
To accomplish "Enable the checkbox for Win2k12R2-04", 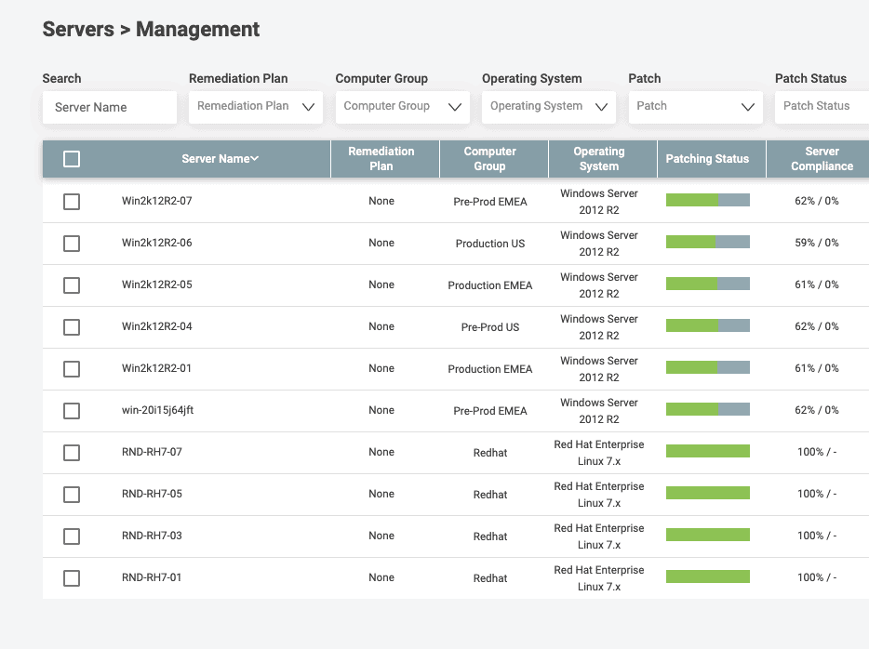I will pos(72,326).
